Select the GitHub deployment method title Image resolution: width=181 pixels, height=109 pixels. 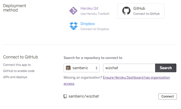pyautogui.click(x=139, y=8)
